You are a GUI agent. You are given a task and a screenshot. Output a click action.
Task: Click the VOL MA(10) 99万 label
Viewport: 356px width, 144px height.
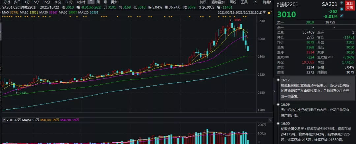click(x=50, y=120)
